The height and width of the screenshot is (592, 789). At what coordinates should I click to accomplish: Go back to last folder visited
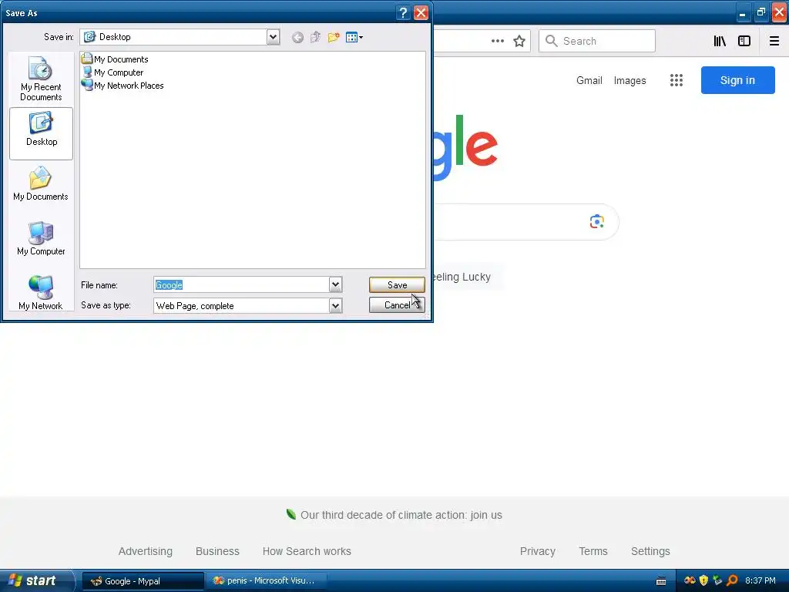pyautogui.click(x=297, y=37)
